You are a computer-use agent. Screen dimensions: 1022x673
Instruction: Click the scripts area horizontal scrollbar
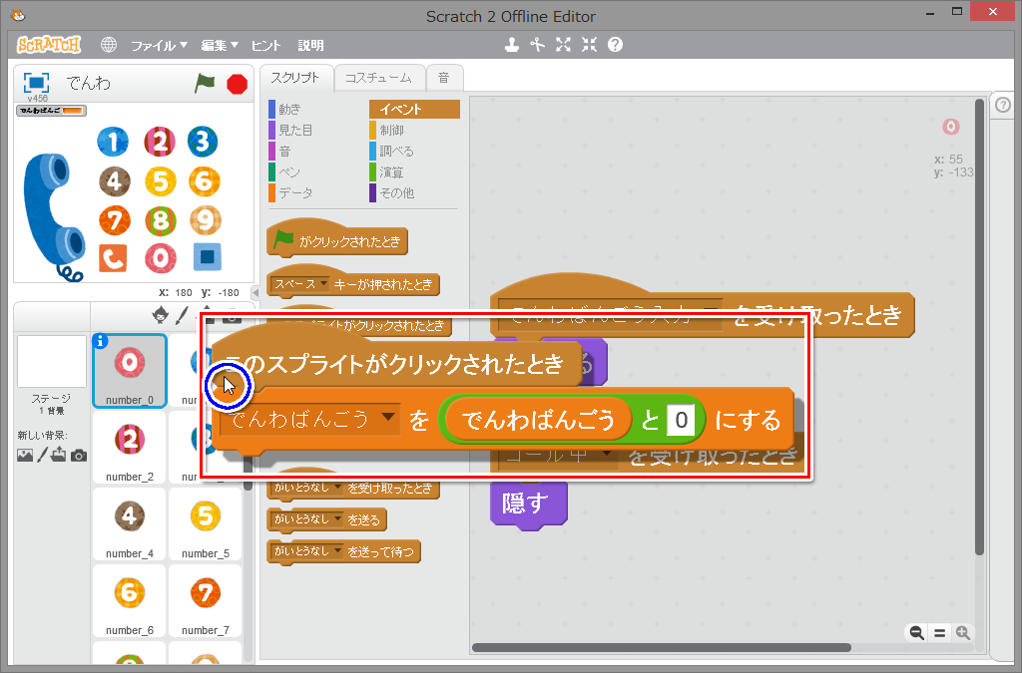pyautogui.click(x=661, y=648)
